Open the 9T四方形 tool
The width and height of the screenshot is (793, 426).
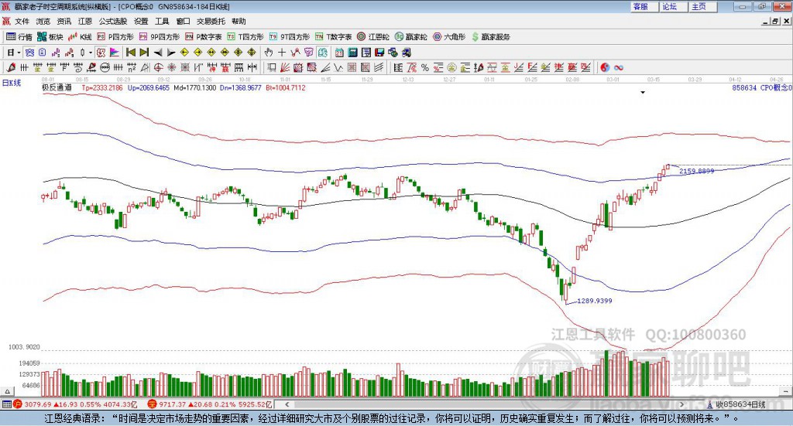[x=290, y=37]
